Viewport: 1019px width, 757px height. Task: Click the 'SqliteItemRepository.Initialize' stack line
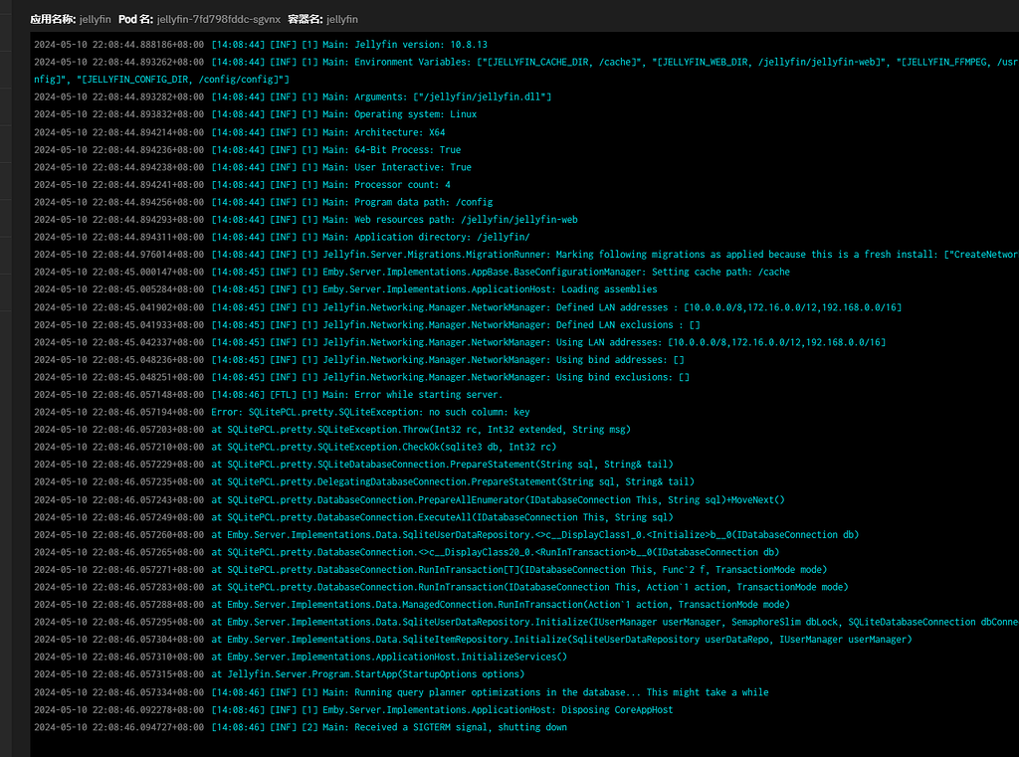[x=473, y=640]
